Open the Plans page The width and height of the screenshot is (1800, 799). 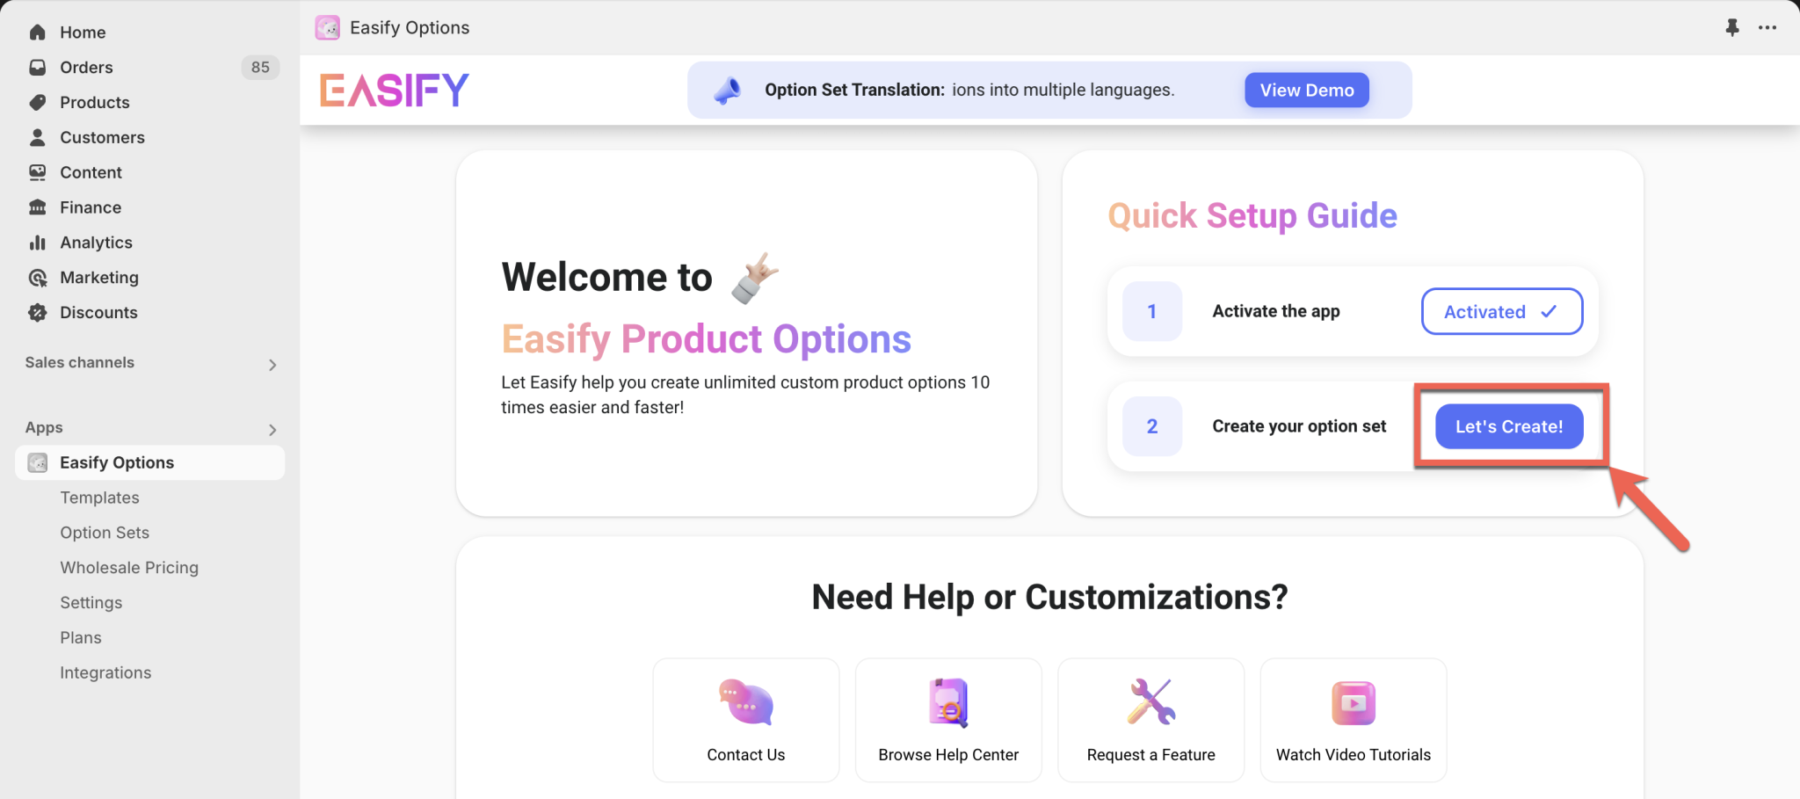point(81,638)
